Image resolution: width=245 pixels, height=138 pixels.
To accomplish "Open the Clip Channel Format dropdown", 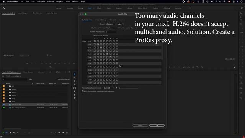I will coord(111,28).
